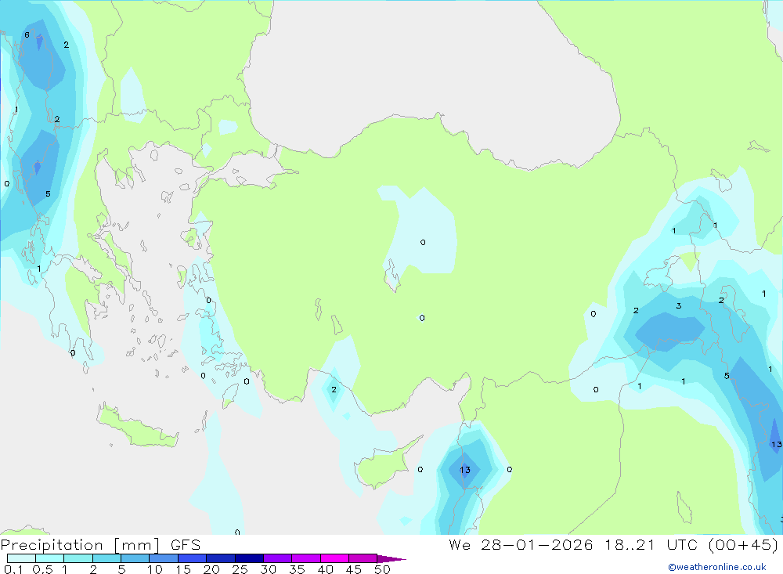Click the 20–25 mm dark blue swatch

(x=221, y=558)
